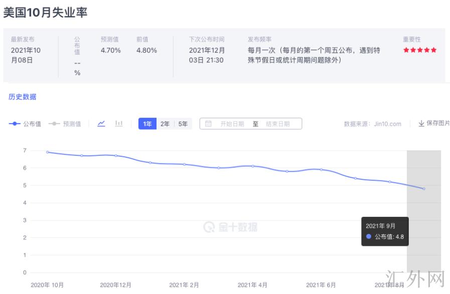This screenshot has width=450, height=294.
Task: Select the 5年 time range
Action: point(183,124)
